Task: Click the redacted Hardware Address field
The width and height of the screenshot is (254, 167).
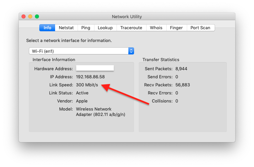Action: coord(95,68)
